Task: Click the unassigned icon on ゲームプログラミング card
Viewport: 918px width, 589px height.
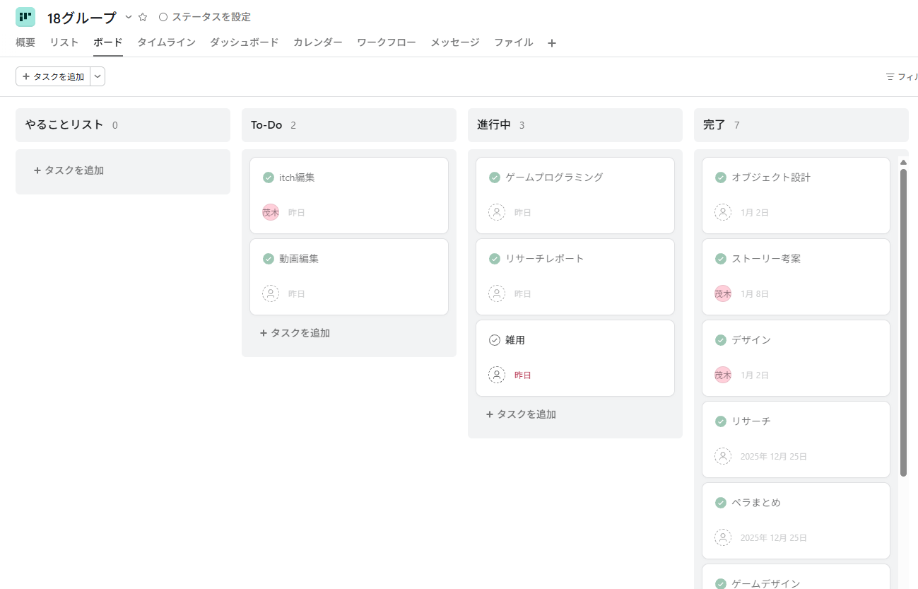Action: click(x=497, y=212)
